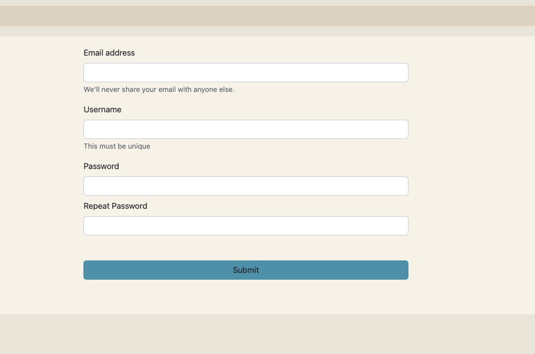This screenshot has width=535, height=354.
Task: Focus the first password entry box
Action: [246, 186]
